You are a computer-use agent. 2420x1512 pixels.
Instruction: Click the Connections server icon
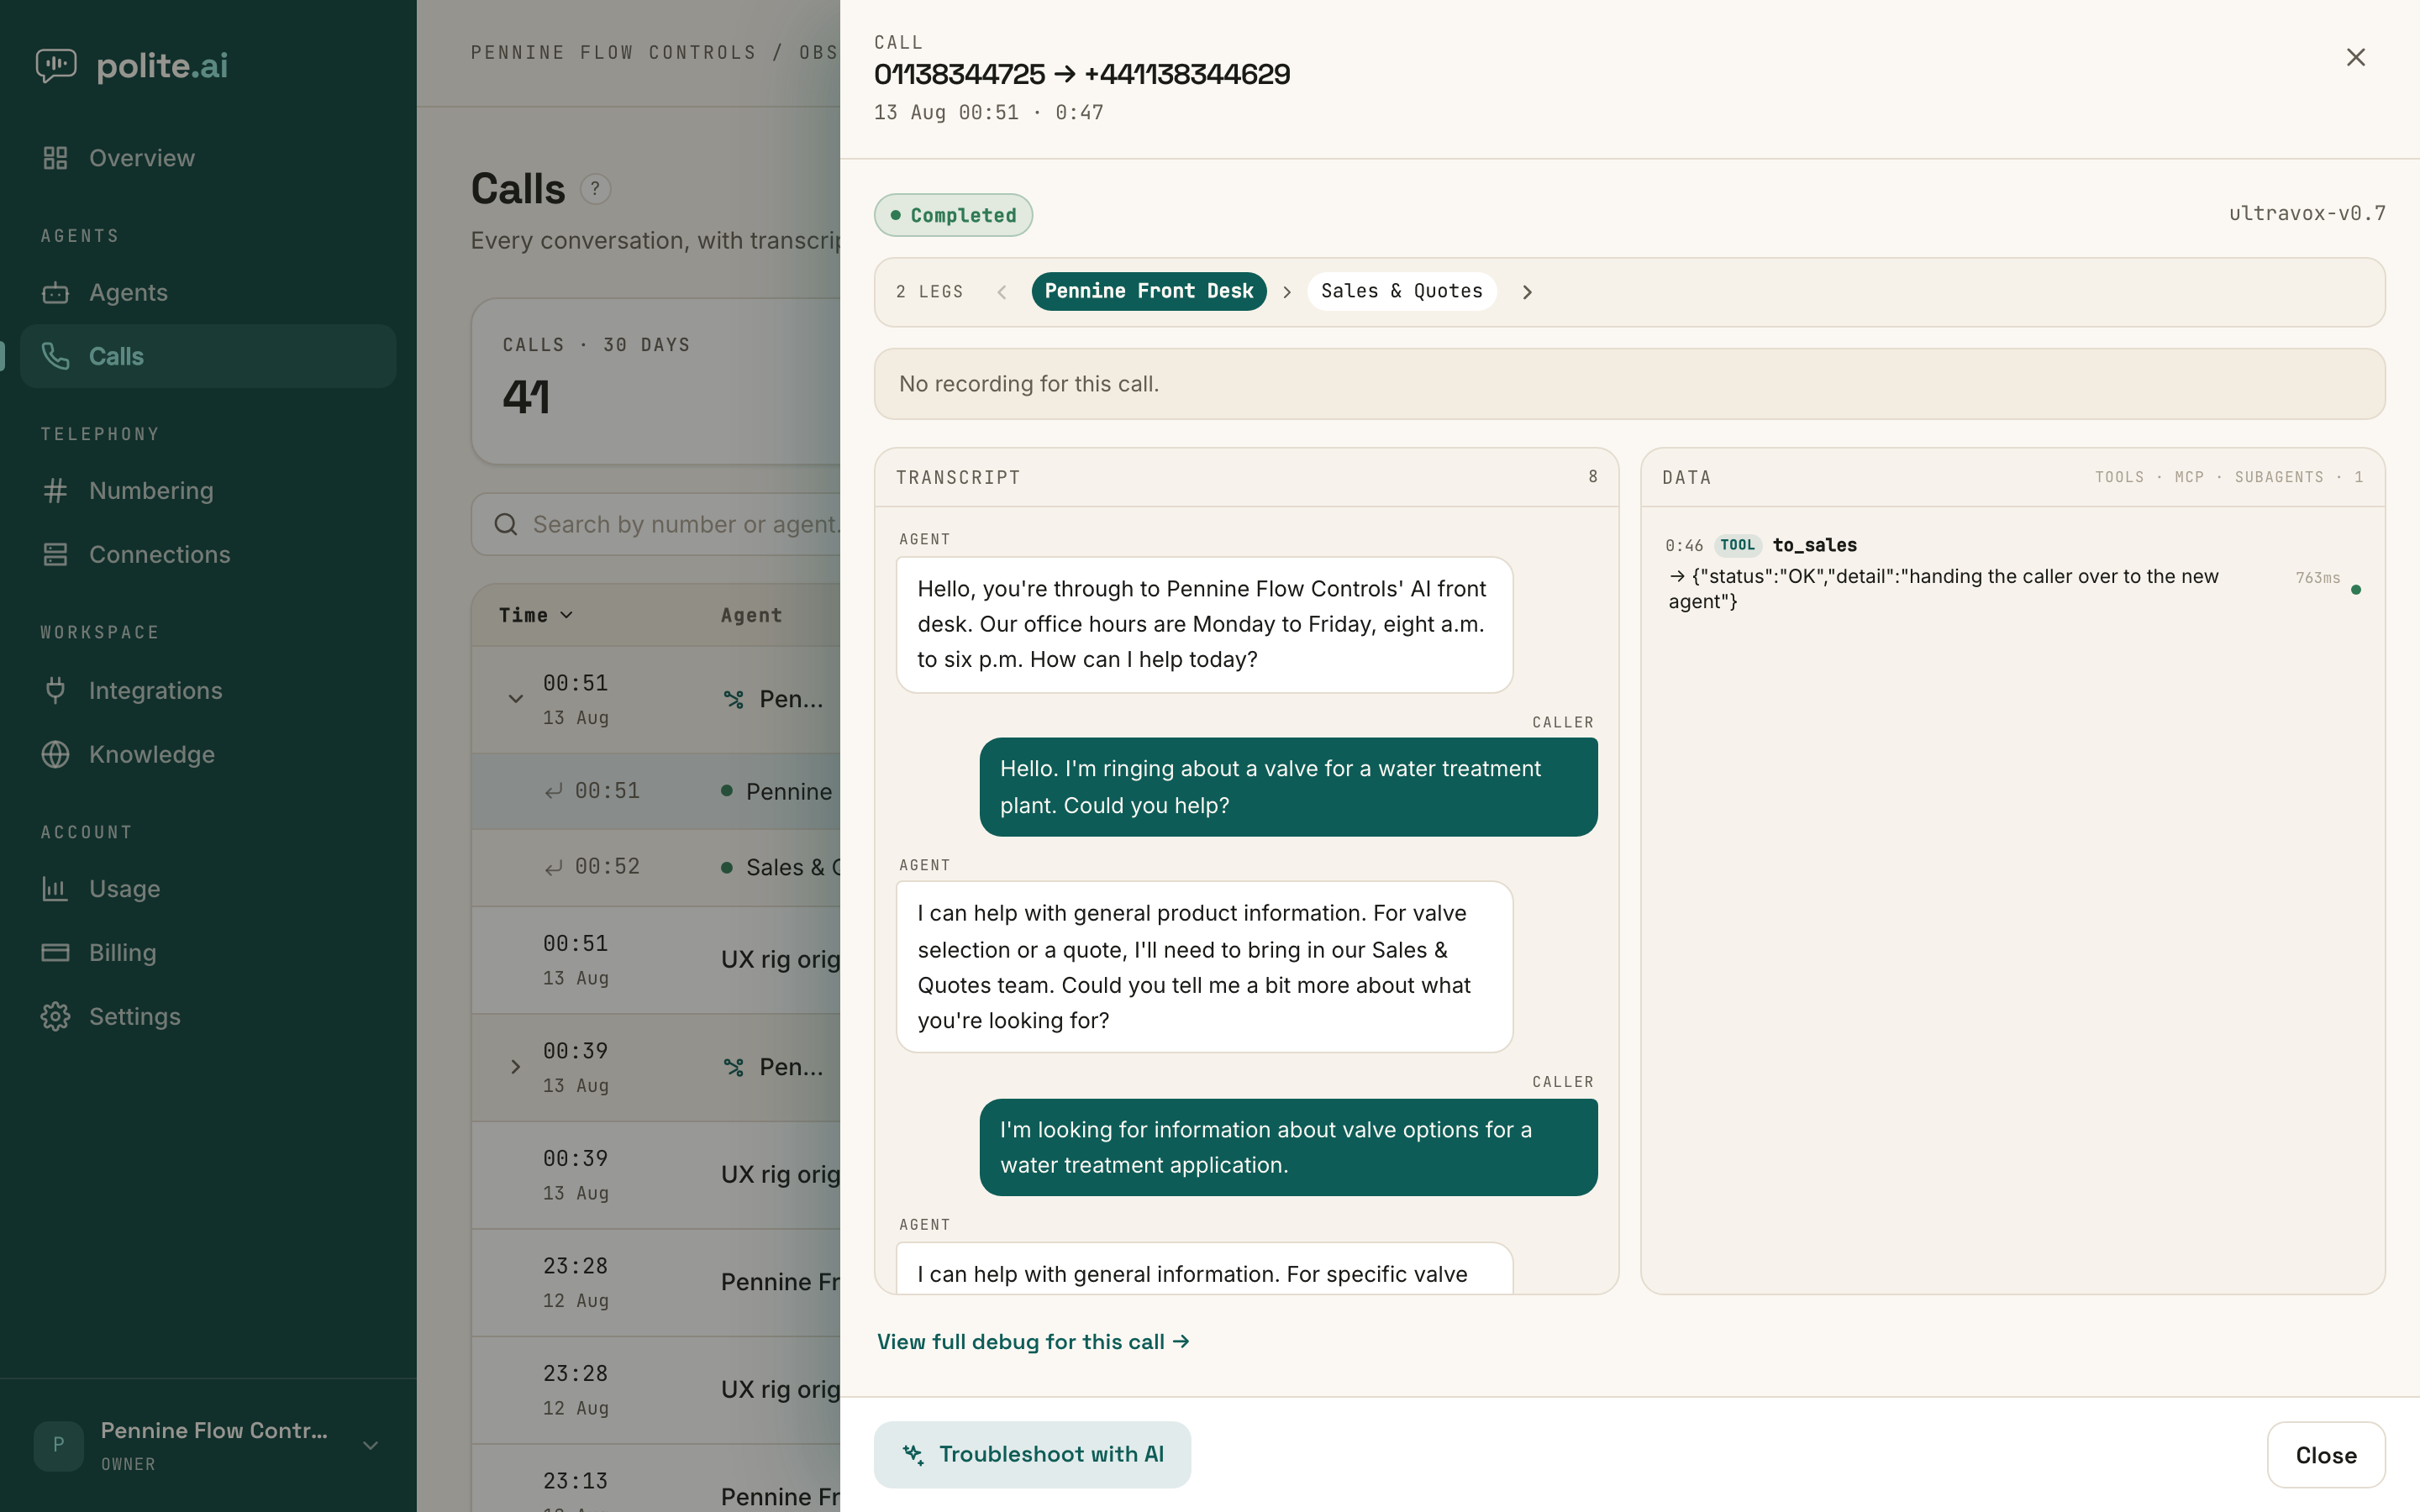click(55, 554)
